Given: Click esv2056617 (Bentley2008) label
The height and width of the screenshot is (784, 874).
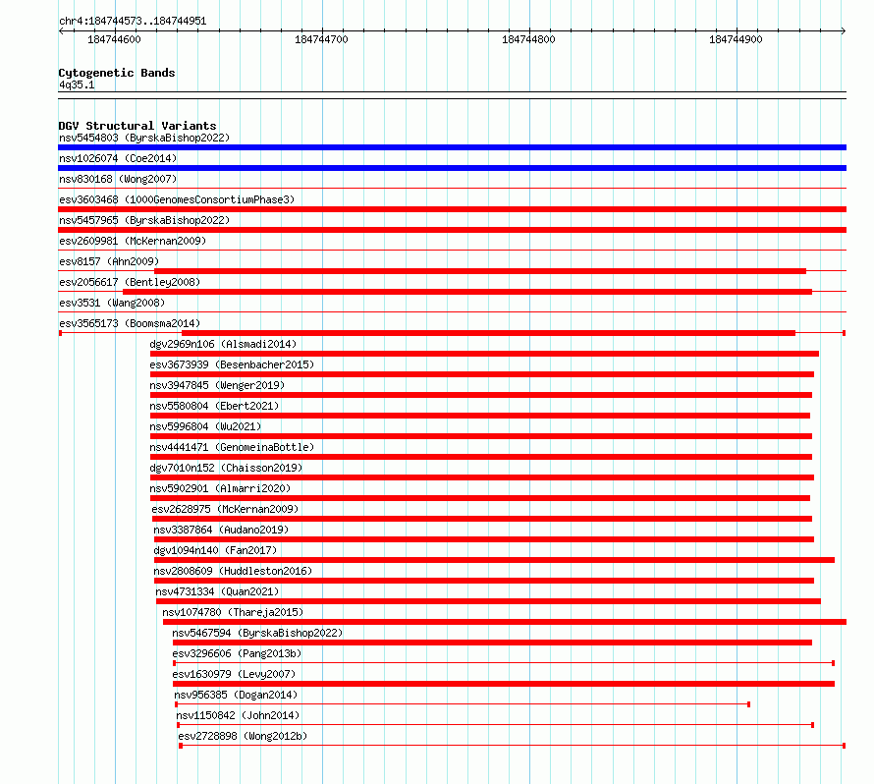Looking at the screenshot, I should click(130, 282).
